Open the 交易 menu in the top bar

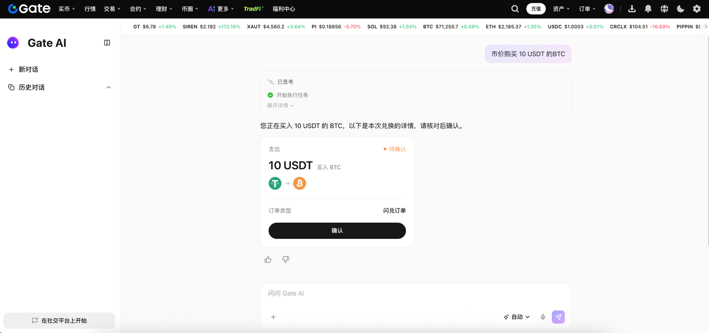tap(111, 9)
